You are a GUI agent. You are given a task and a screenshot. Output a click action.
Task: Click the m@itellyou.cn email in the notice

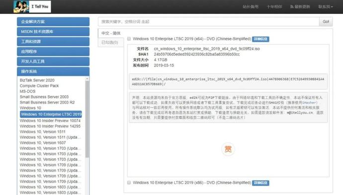tap(300, 113)
